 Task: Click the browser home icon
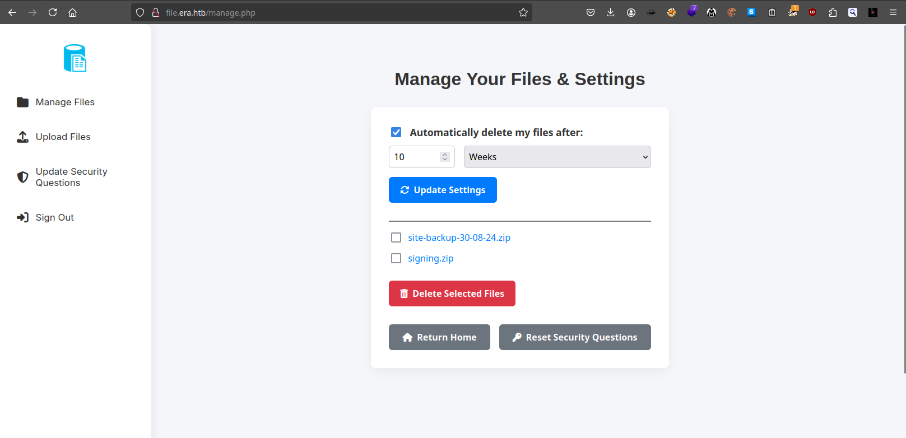click(x=73, y=12)
